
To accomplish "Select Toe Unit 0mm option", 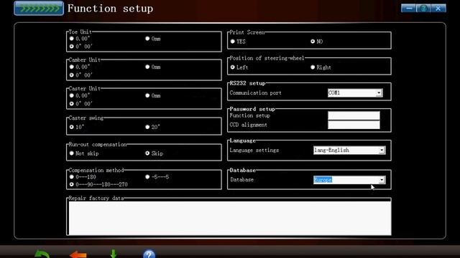I will coord(147,39).
